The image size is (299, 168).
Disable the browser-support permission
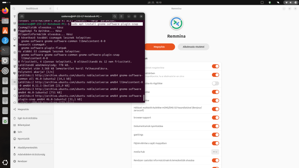pos(216,118)
